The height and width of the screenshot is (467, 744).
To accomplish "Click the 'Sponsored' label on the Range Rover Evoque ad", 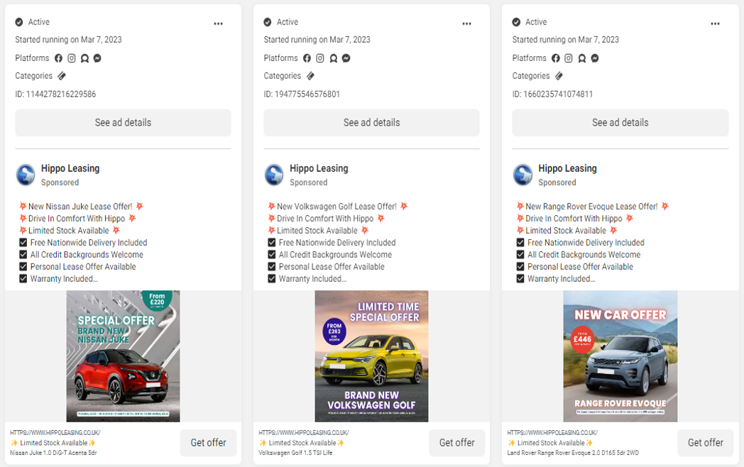I will (557, 182).
